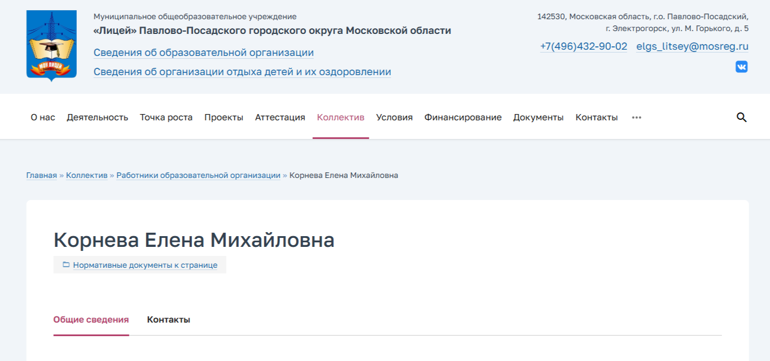Go to 'Контакты' in top navigation
770x361 pixels.
pyautogui.click(x=596, y=118)
